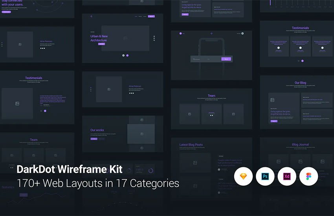Click the purple button under Our works
The height and width of the screenshot is (216, 334).
pos(94,139)
